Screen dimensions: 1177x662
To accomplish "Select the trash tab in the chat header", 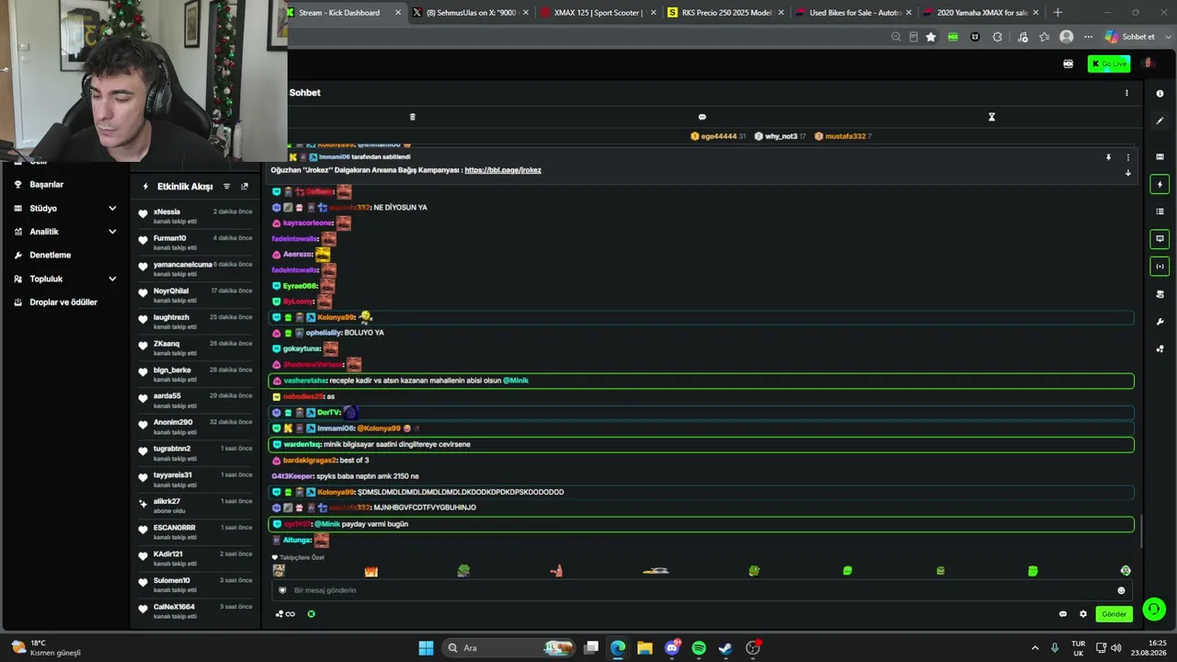I will point(412,117).
